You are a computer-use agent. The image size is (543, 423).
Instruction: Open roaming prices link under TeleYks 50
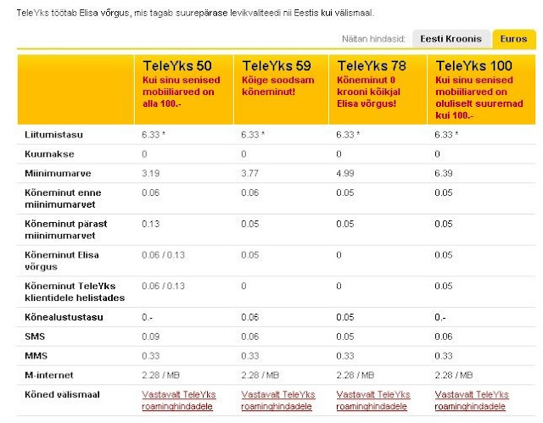[x=179, y=400]
